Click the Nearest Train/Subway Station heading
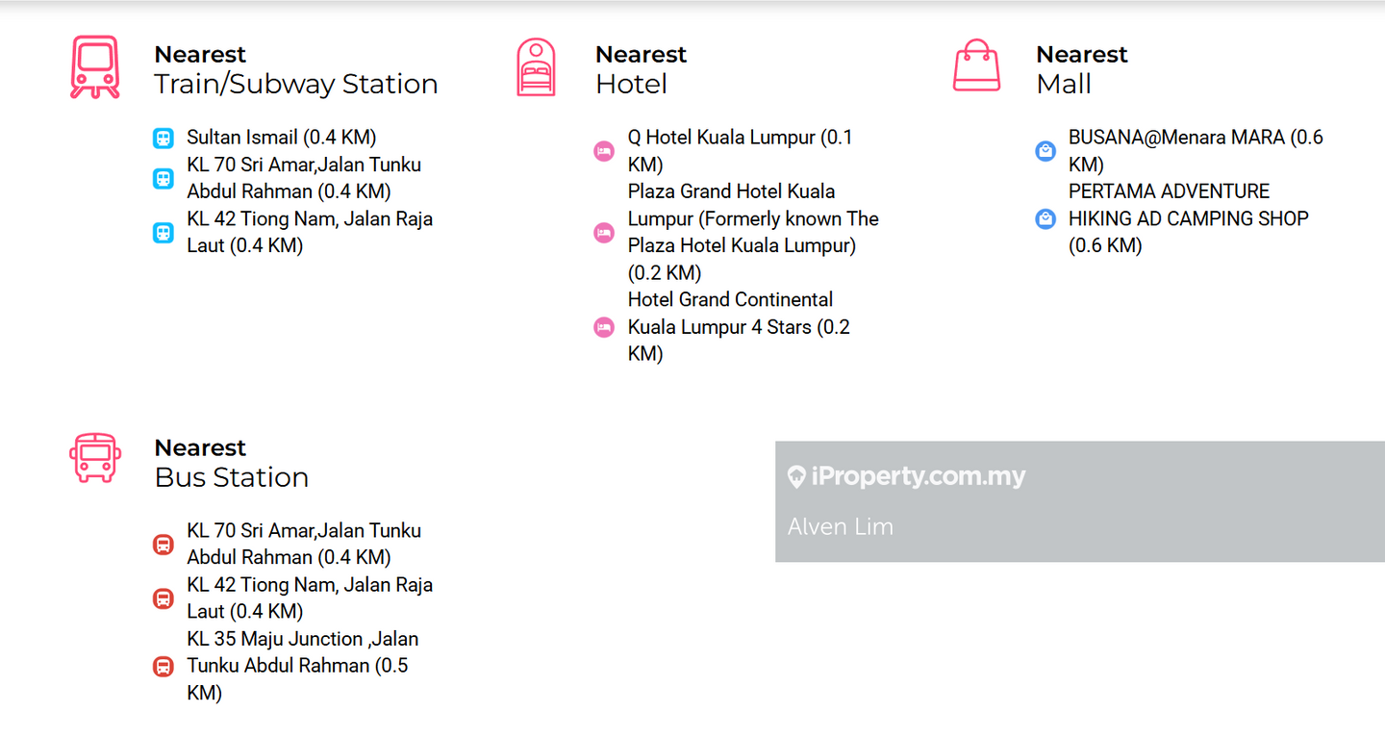The image size is (1385, 737). click(x=295, y=69)
